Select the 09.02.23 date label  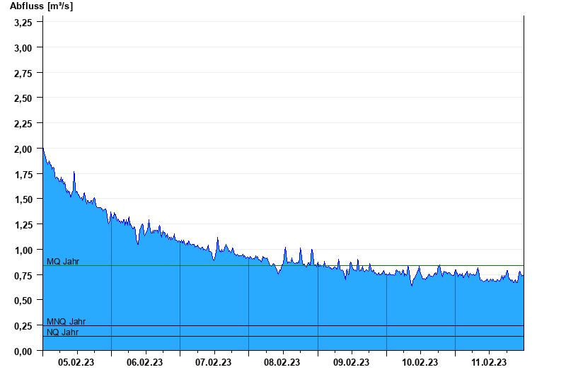tap(351, 362)
